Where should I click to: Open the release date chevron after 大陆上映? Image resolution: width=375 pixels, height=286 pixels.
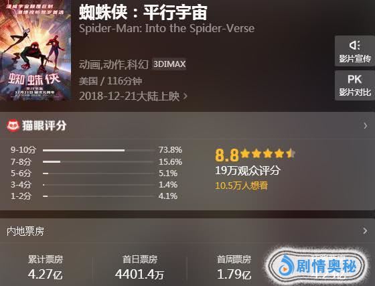(185, 96)
